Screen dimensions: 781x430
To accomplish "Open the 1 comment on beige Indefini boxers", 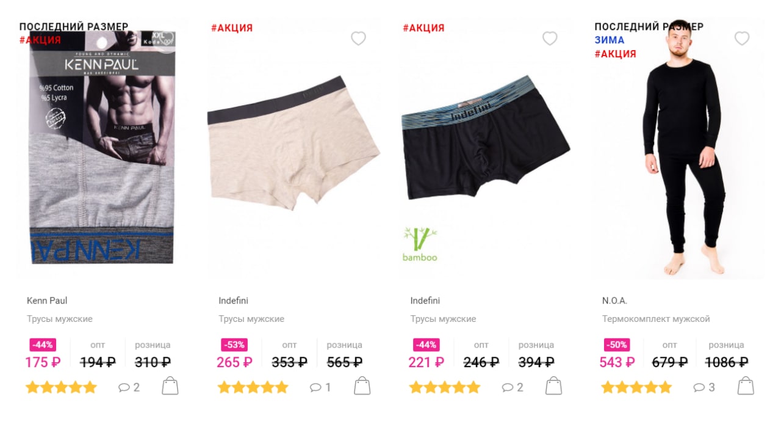I will [320, 387].
